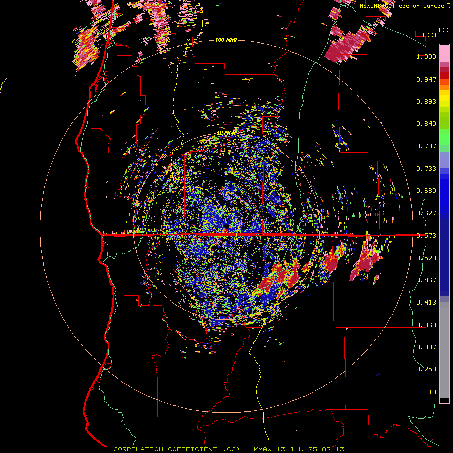Click the 0.467 value on color scale

click(x=426, y=280)
